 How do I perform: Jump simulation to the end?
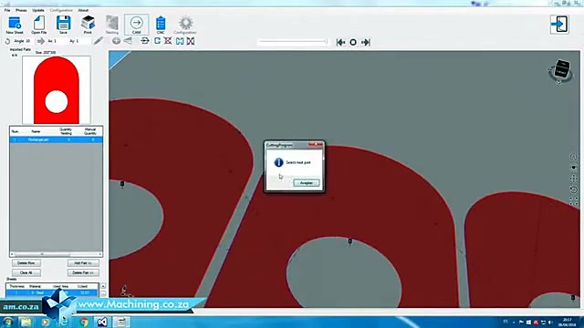pyautogui.click(x=365, y=42)
